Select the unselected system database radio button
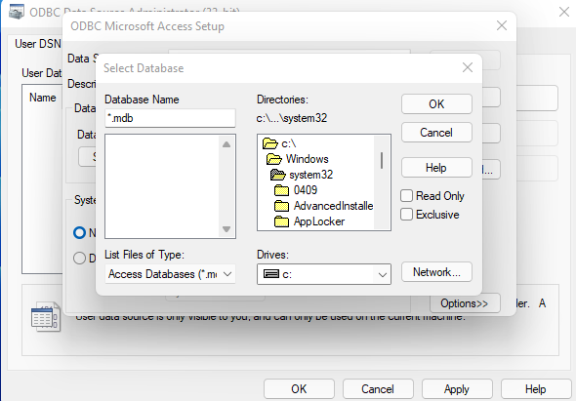This screenshot has width=576, height=401. [x=79, y=258]
